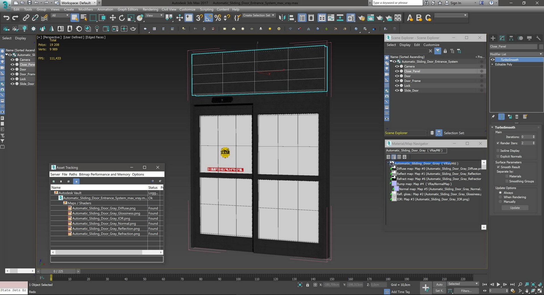Open the Rendering menu
The height and width of the screenshot is (295, 544).
coord(150,9)
